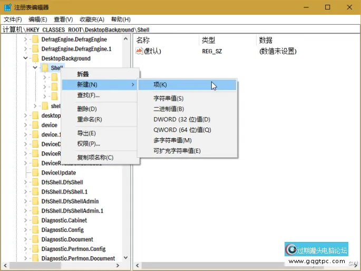Click the device key folder icon

[x=35, y=125]
